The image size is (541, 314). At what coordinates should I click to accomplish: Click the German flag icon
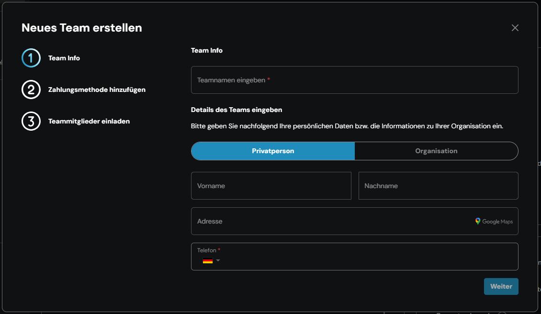[208, 260]
